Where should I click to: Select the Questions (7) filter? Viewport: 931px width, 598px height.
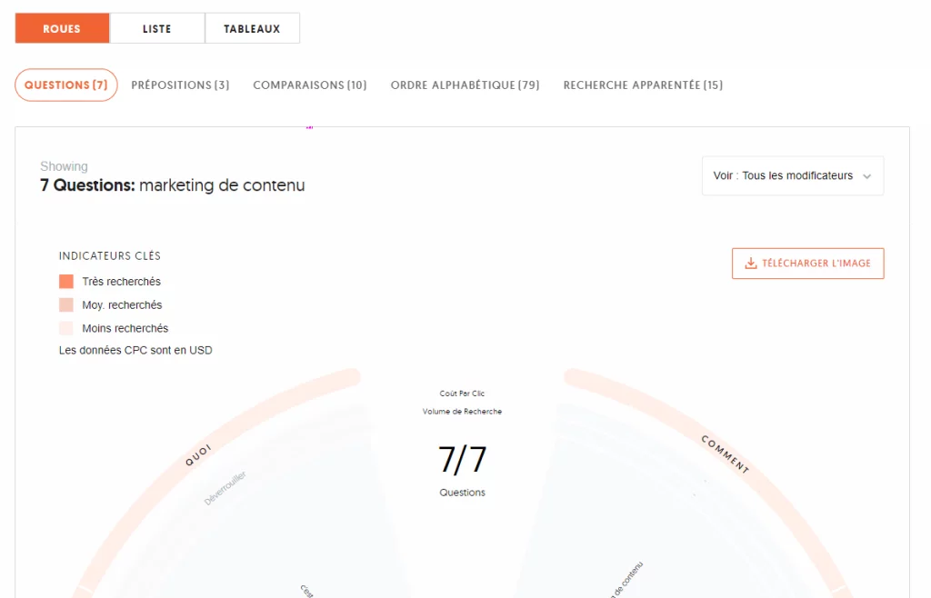click(x=65, y=85)
